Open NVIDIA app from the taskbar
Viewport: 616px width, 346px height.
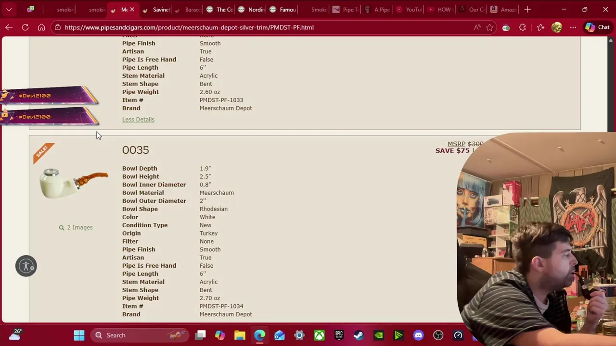point(379,335)
